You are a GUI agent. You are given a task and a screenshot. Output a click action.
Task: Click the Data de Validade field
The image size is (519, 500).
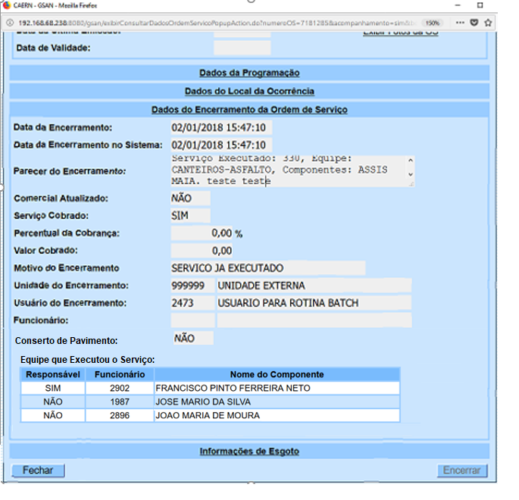[x=242, y=48]
